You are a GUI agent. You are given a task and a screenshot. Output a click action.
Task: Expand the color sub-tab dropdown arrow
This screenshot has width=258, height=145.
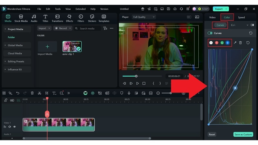pyautogui.click(x=247, y=25)
